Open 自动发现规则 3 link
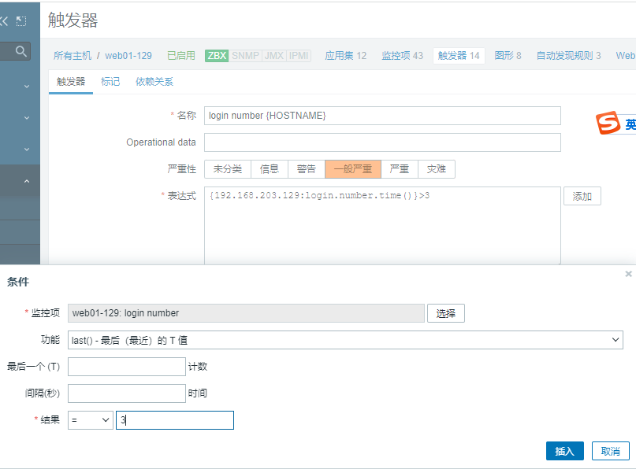 569,56
